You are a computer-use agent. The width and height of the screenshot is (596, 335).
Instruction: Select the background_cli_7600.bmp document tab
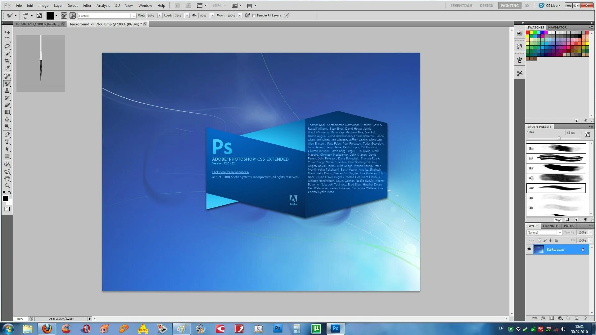[x=106, y=24]
